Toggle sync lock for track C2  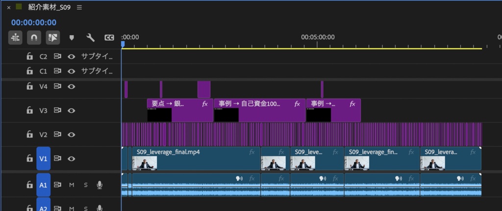click(x=57, y=57)
